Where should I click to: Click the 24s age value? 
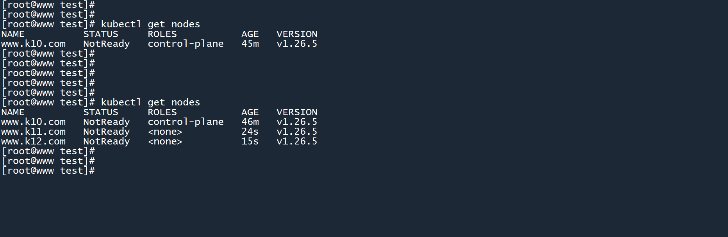coord(250,132)
